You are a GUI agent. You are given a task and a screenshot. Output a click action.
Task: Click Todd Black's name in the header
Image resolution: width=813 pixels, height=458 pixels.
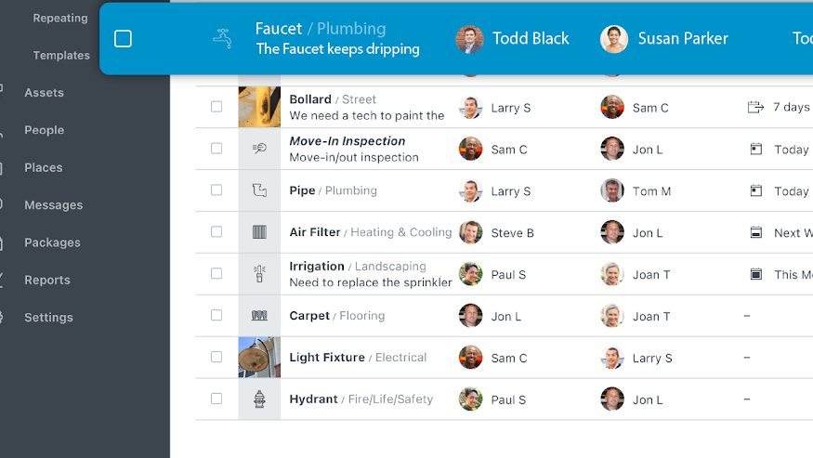point(531,39)
